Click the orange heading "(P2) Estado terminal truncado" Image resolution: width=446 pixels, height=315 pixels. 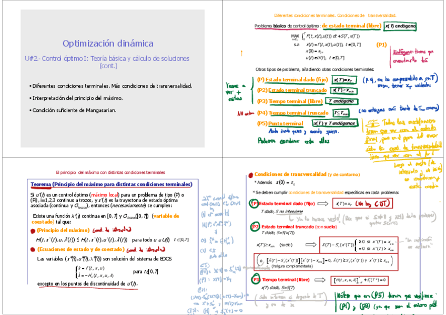coord(292,90)
